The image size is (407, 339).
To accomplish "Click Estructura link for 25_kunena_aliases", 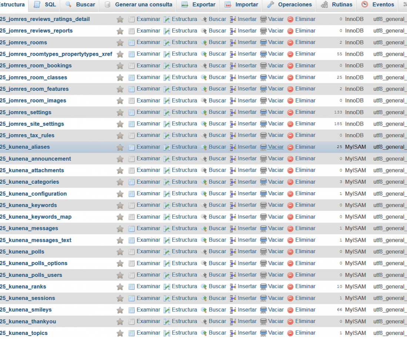I will pyautogui.click(x=185, y=147).
